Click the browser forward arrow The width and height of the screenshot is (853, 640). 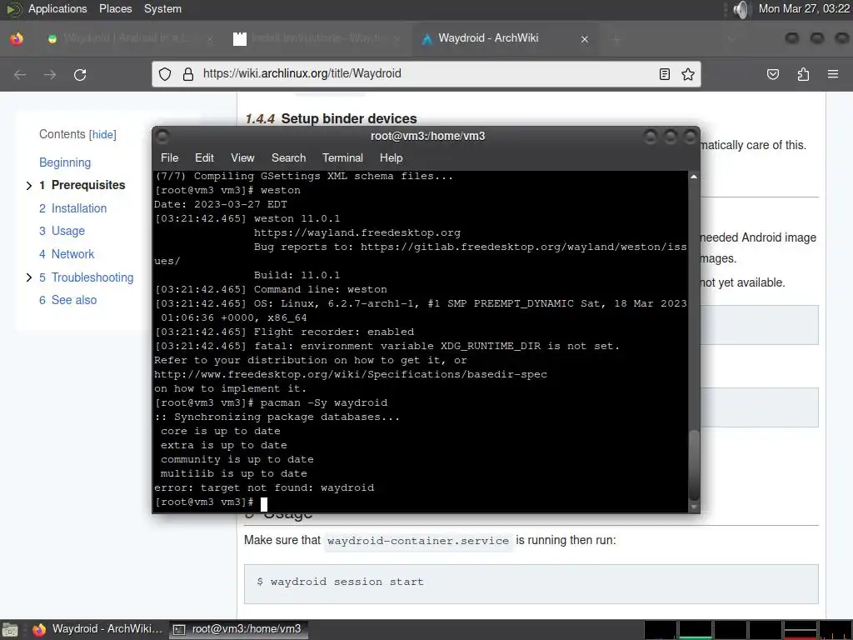point(50,74)
